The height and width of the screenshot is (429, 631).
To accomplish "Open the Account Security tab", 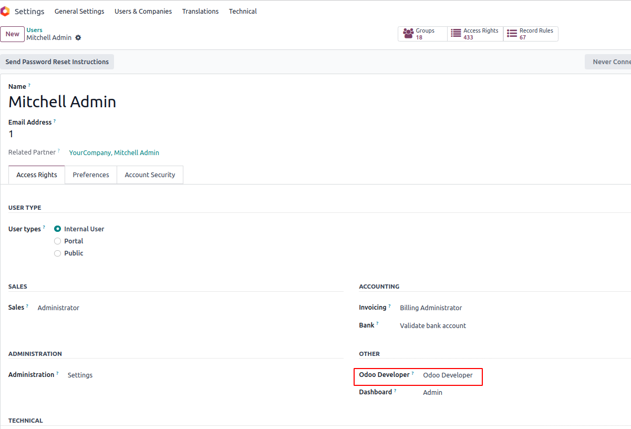I will pyautogui.click(x=150, y=175).
